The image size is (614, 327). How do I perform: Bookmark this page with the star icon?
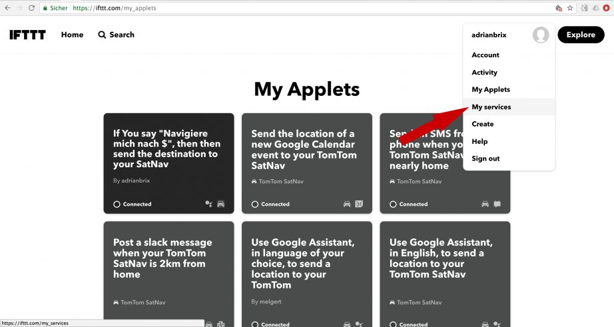click(569, 8)
